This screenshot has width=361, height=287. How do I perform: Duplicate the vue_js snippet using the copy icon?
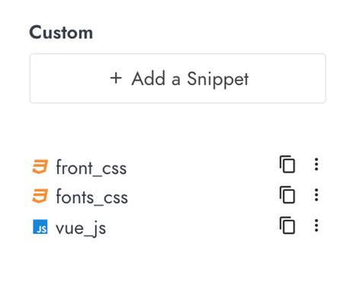287,225
